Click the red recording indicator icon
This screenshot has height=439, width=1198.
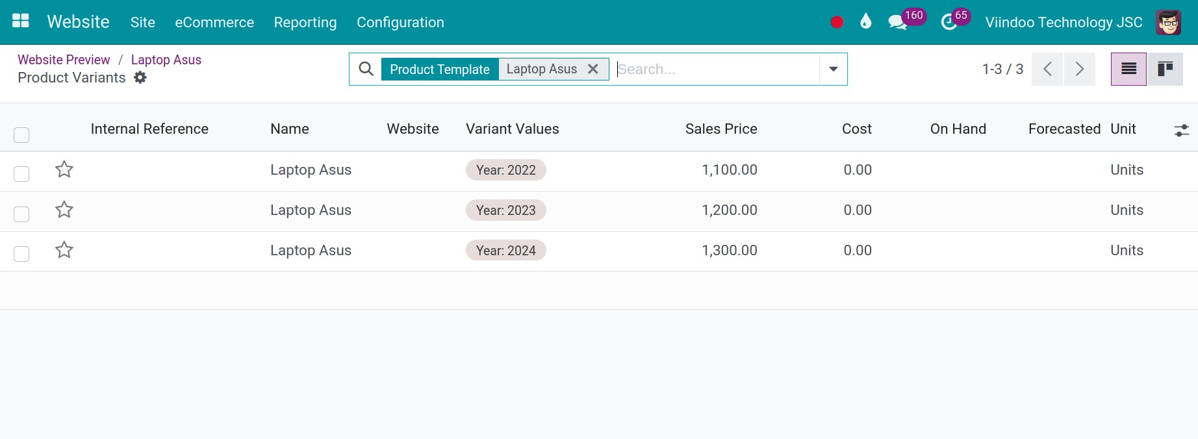pos(837,22)
